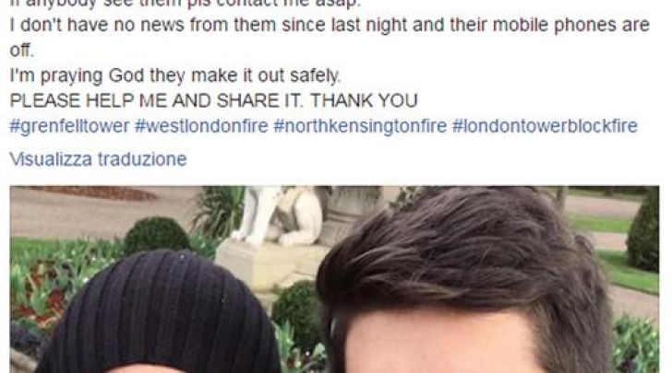Click the round topiary bush behind the beanie
Screen dimensions: 672x373
[157, 235]
